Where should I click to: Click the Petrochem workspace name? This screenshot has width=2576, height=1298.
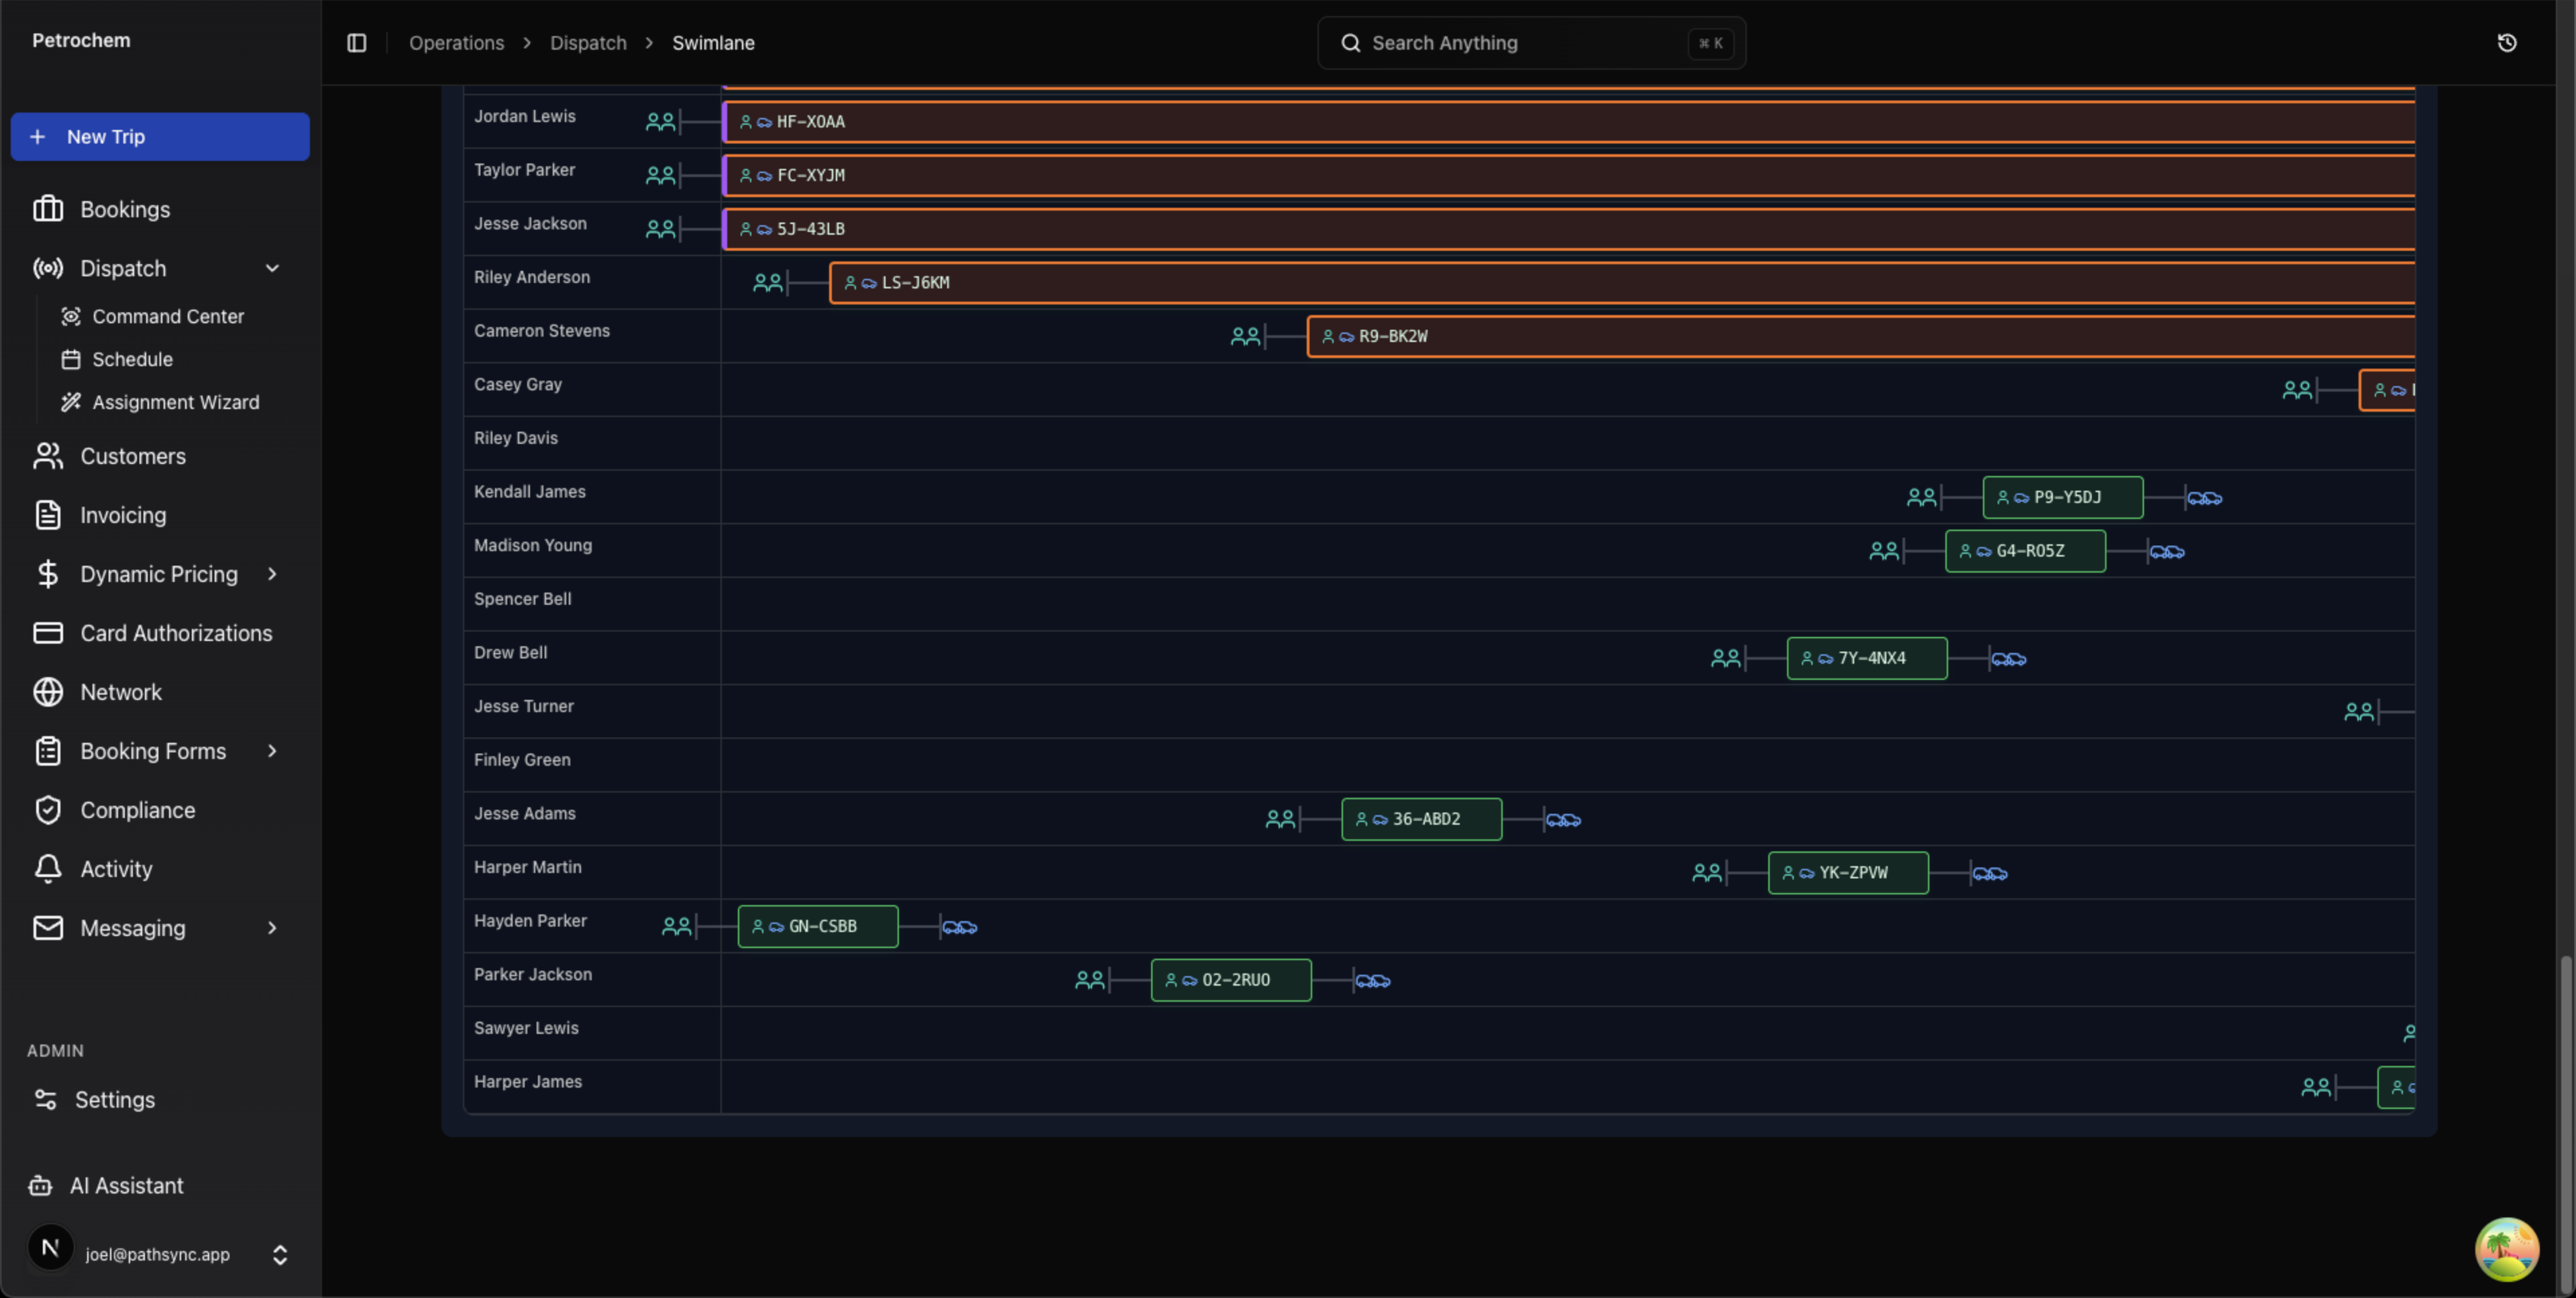[81, 40]
